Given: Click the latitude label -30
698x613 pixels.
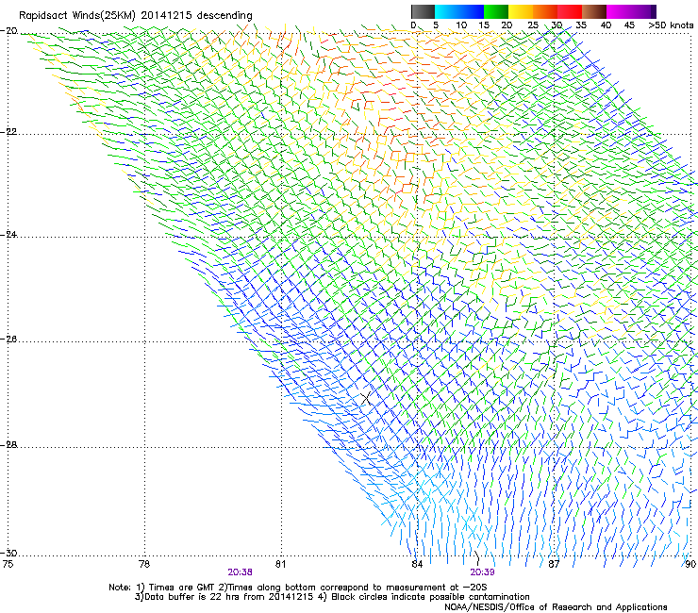Looking at the screenshot, I should click(8, 553).
